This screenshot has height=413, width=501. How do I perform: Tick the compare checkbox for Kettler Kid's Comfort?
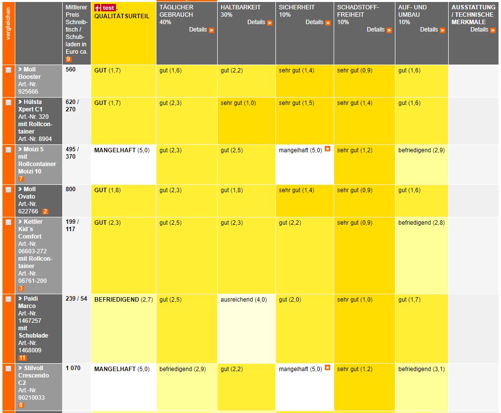(x=8, y=222)
